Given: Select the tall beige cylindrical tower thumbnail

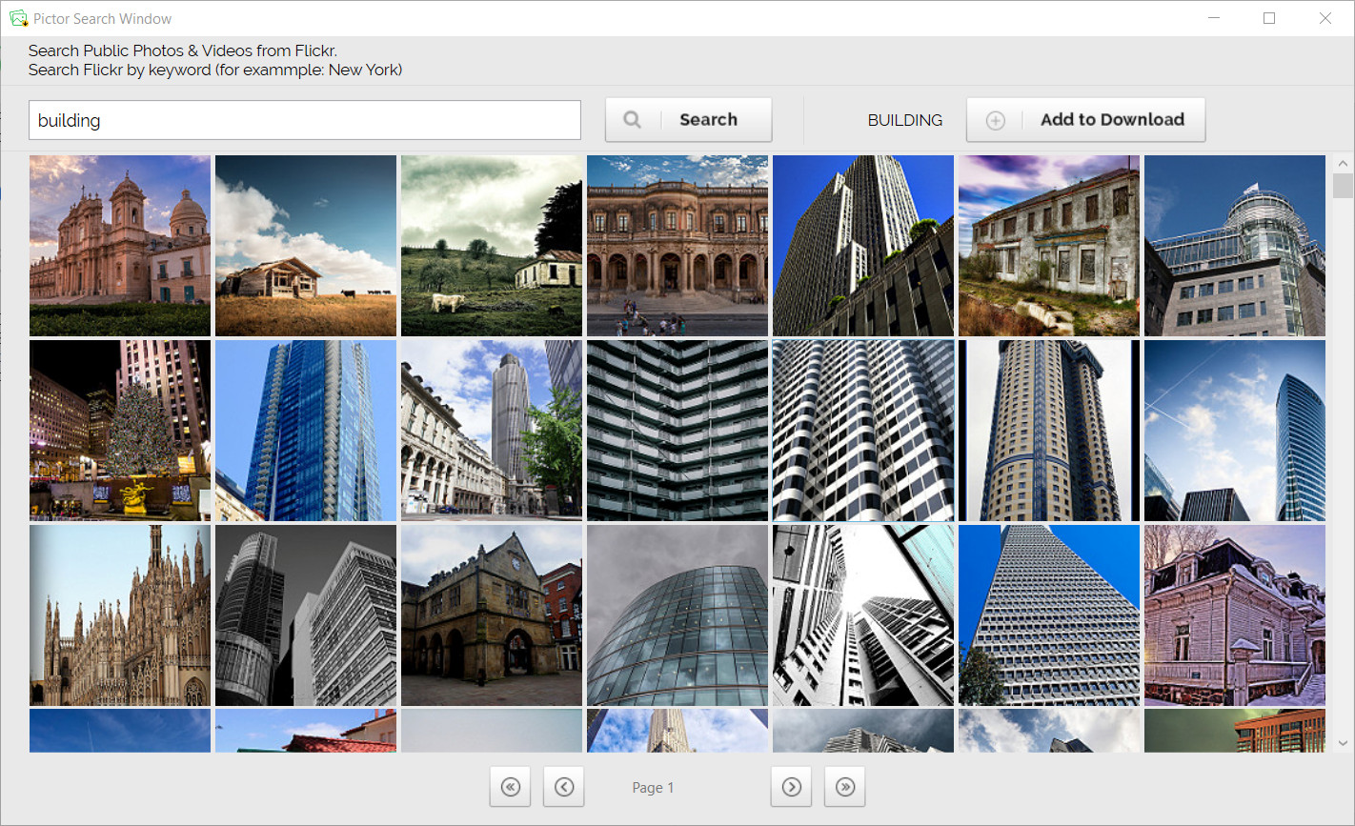Looking at the screenshot, I should tap(1049, 431).
